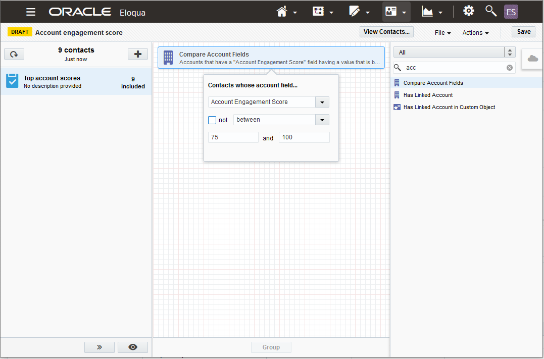Expand the Account Engagement Score field dropdown
Screen dimensions: 544x359
[322, 102]
